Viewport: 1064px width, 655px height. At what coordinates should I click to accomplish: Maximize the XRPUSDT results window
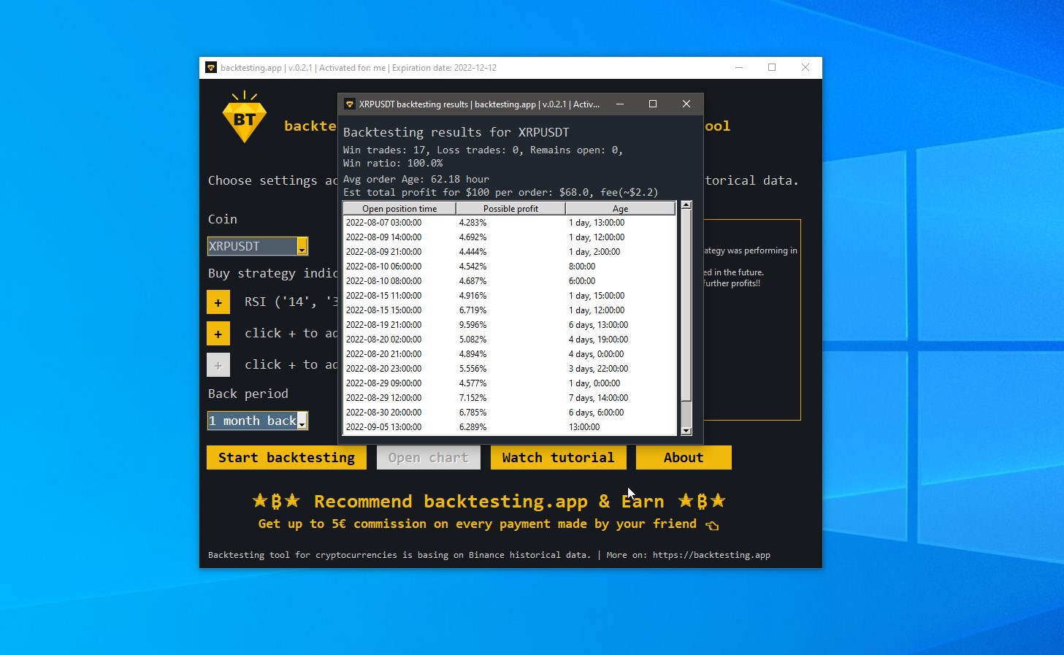point(653,104)
